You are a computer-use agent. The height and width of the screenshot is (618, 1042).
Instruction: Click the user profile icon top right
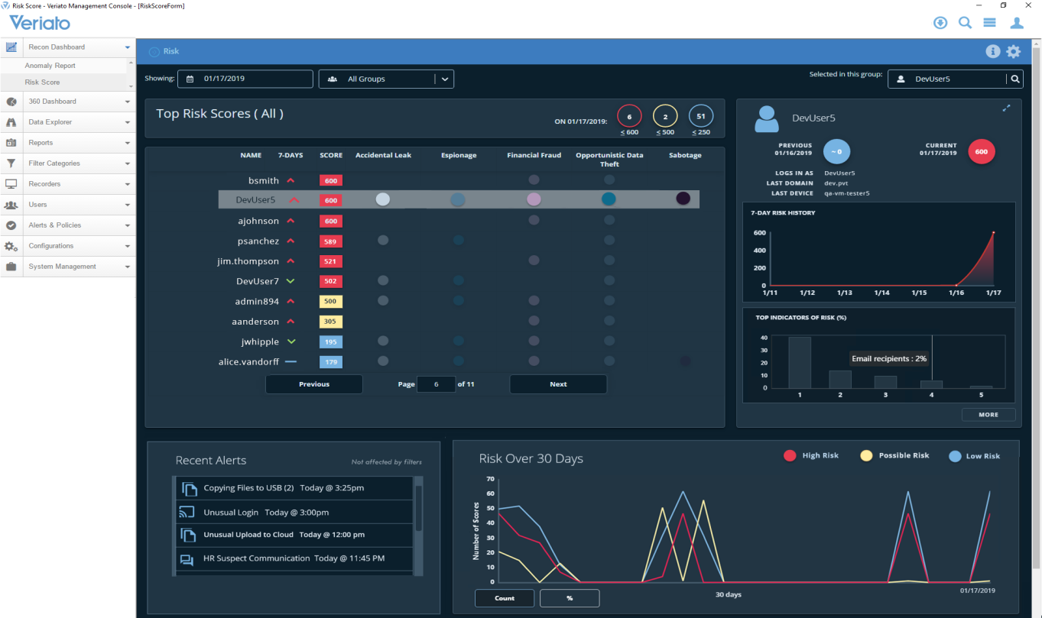[1017, 22]
